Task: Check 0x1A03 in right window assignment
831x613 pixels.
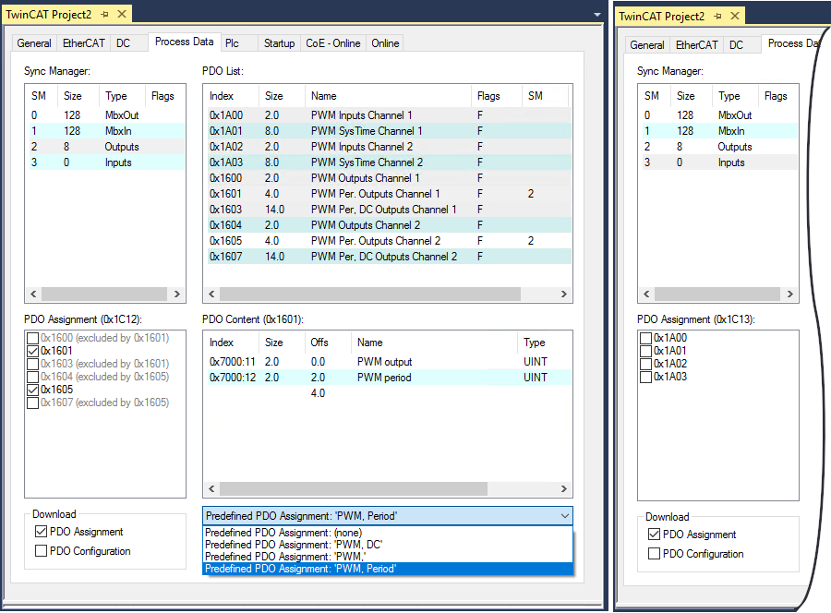Action: tap(646, 377)
